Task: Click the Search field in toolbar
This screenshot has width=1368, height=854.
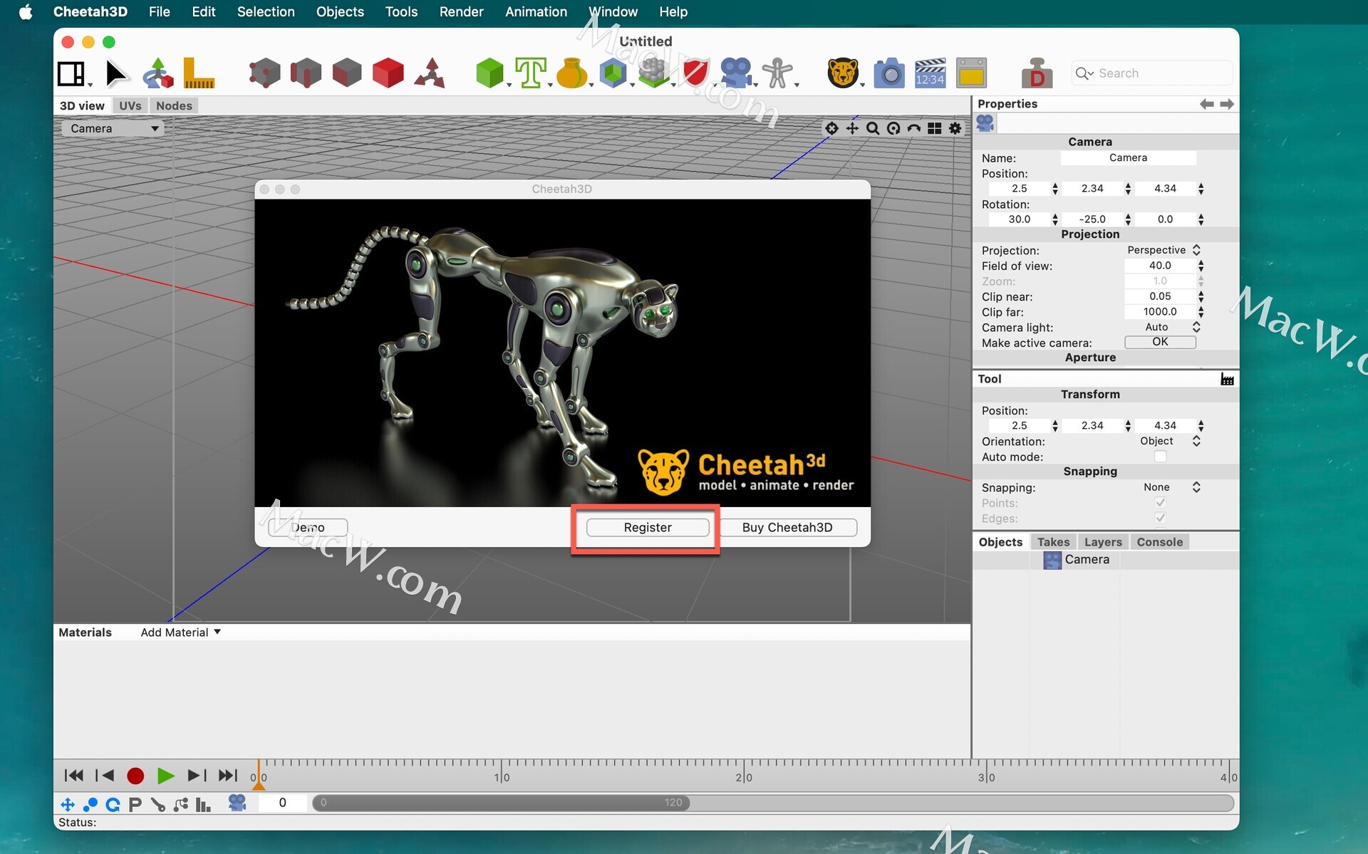Action: [1152, 73]
